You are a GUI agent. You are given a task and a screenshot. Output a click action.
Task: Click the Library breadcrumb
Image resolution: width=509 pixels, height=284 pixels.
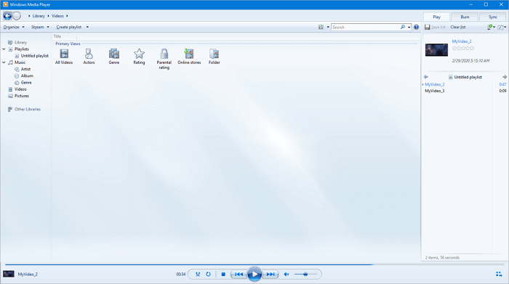point(39,16)
